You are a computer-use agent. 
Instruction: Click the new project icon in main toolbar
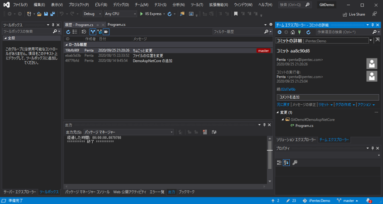tap(29, 14)
